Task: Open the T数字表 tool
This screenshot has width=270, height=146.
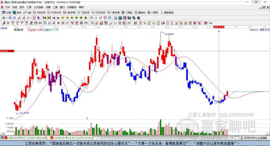Action: [113, 13]
